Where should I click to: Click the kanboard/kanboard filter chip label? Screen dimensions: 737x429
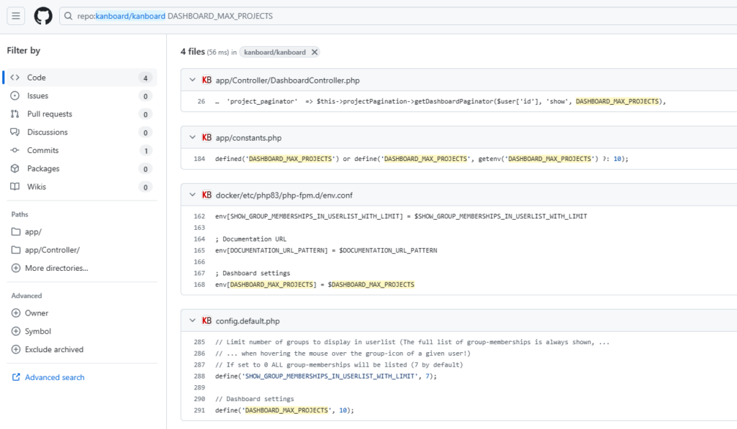(274, 52)
